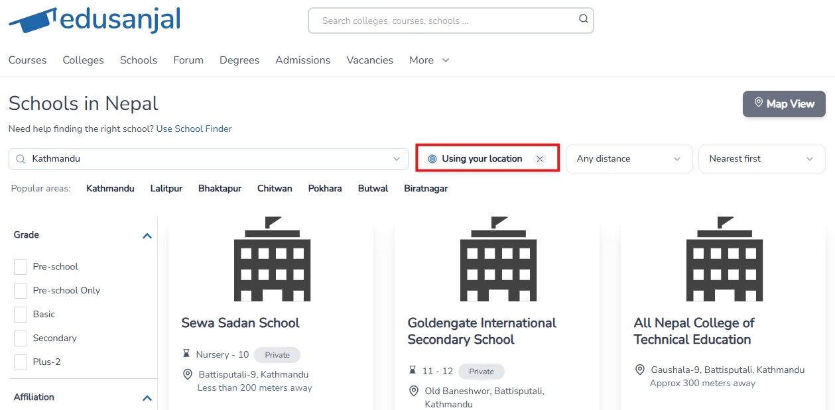This screenshot has height=410, width=835.
Task: Switch to Map View
Action: [x=783, y=104]
